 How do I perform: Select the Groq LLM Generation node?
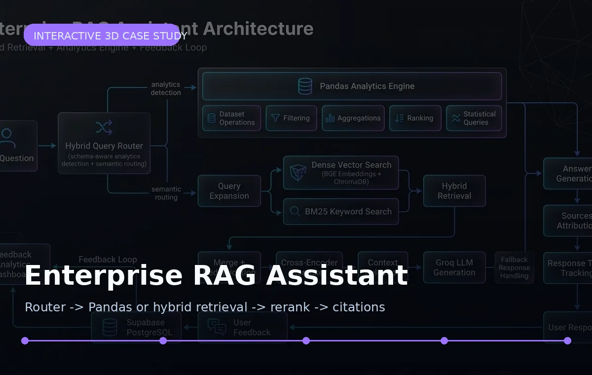coord(454,267)
